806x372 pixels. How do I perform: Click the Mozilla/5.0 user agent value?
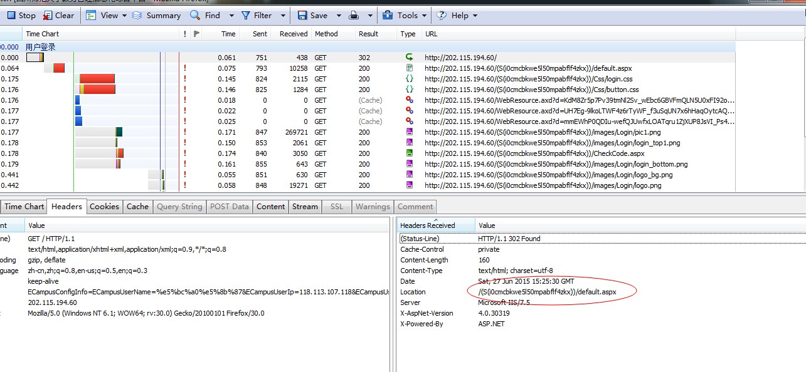(146, 313)
